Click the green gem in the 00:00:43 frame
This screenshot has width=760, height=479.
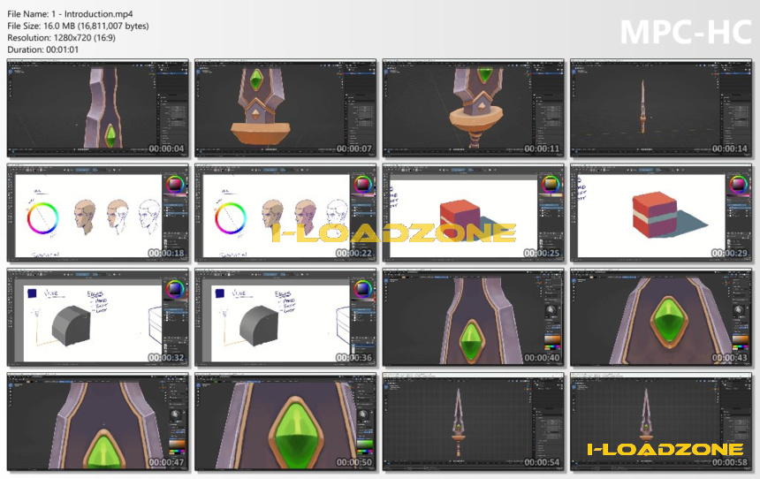[x=669, y=322]
